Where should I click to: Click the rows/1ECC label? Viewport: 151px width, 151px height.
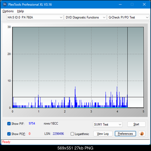51,123
